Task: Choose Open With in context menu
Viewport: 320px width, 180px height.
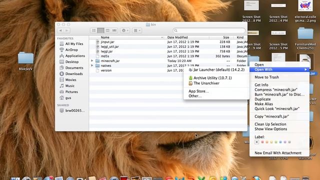Action: click(279, 69)
